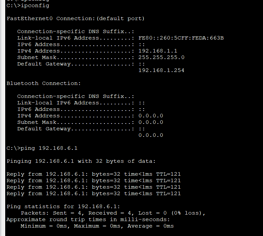Click the ping 192.168.6.1 command
This screenshot has width=263, height=236.
click(x=42, y=148)
